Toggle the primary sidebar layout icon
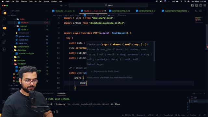208x117 pixels. coord(192,6)
